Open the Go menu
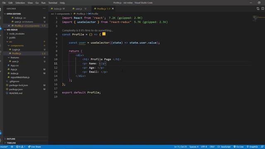 (37, 3)
